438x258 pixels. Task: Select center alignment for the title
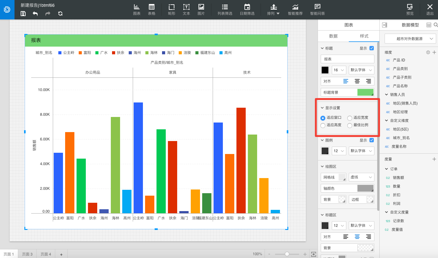pos(357,81)
